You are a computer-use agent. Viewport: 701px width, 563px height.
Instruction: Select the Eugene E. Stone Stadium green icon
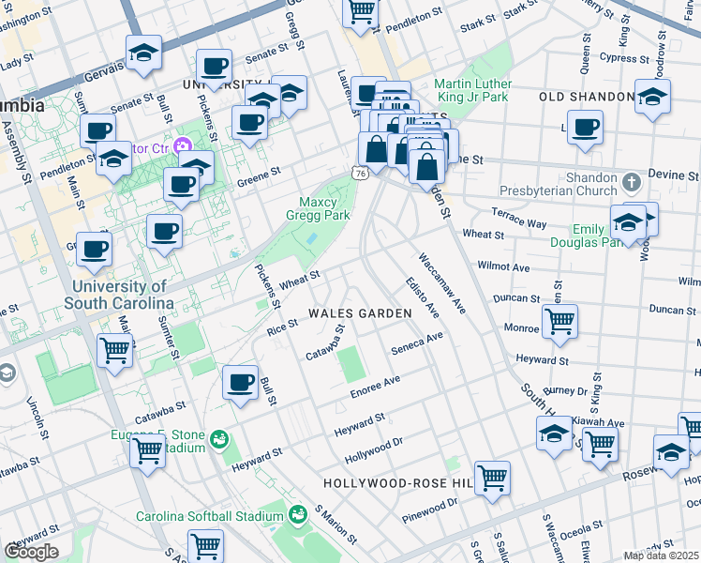click(x=219, y=441)
